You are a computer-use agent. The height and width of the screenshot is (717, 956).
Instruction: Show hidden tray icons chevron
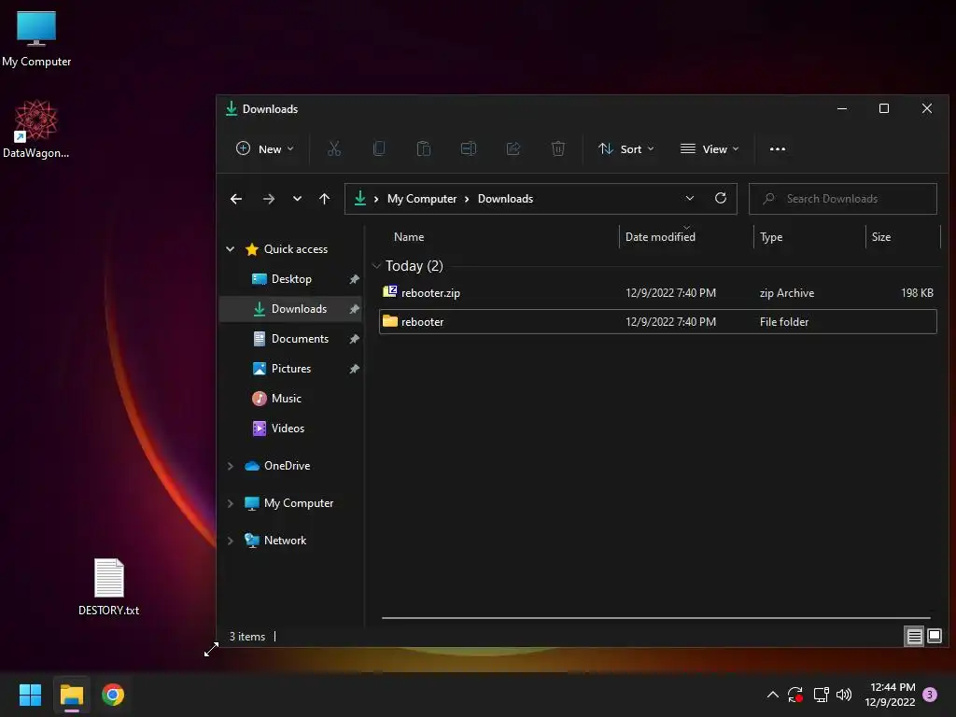click(772, 695)
